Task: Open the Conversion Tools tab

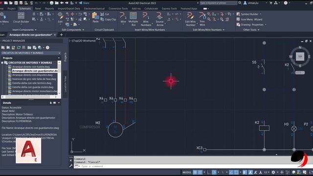Action: (118, 9)
